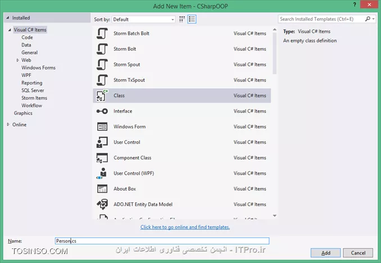Select the Data category
The width and height of the screenshot is (381, 263).
(26, 45)
